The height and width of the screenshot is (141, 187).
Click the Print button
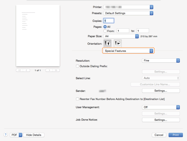click(176, 135)
